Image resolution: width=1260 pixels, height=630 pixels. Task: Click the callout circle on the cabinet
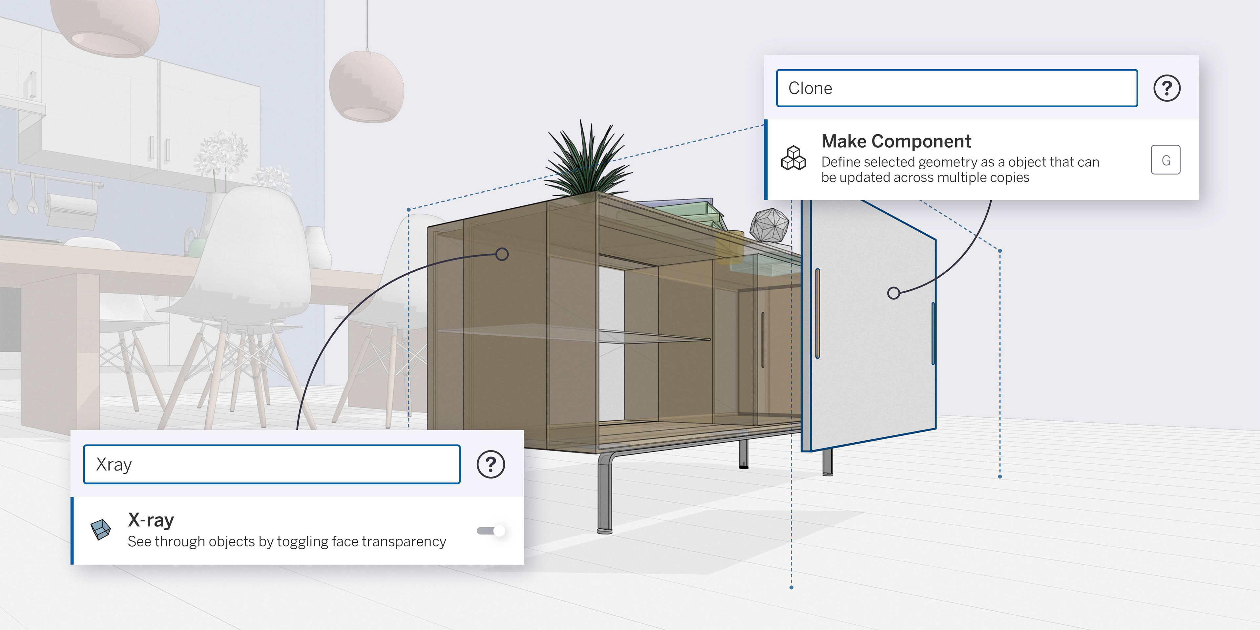tap(502, 254)
